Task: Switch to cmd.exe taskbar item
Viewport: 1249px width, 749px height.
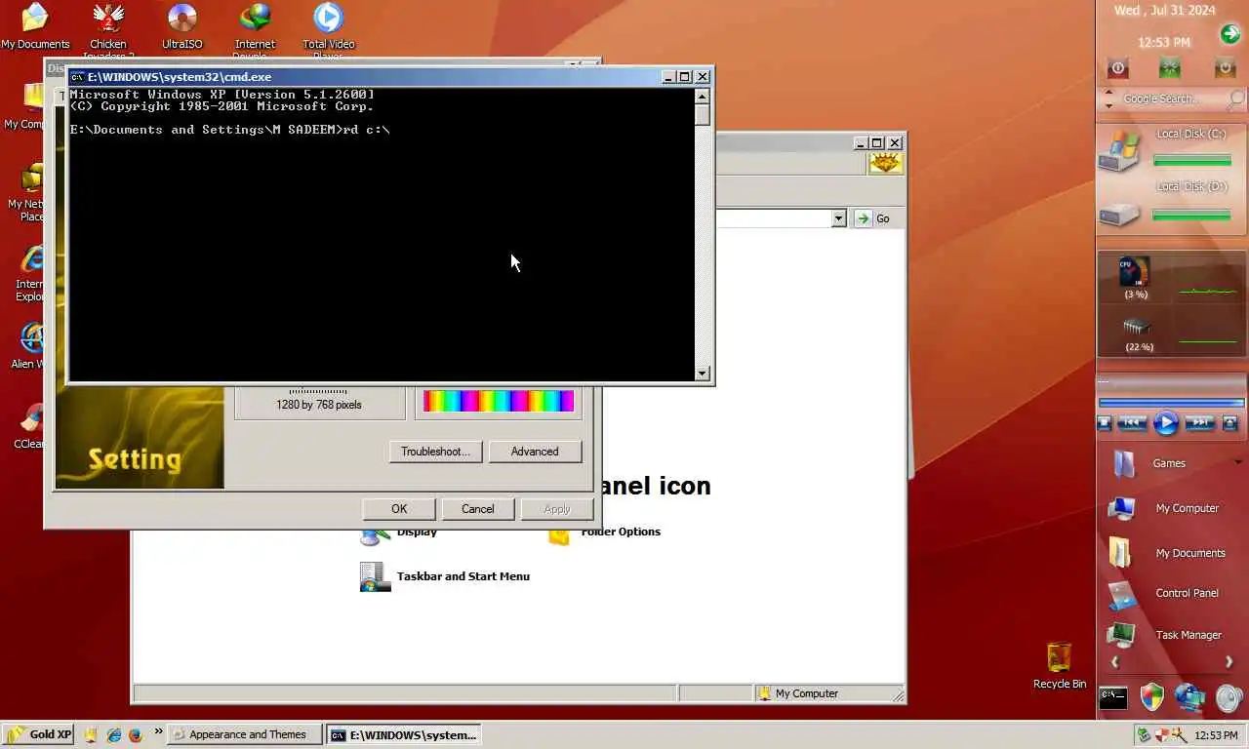Action: (x=404, y=734)
